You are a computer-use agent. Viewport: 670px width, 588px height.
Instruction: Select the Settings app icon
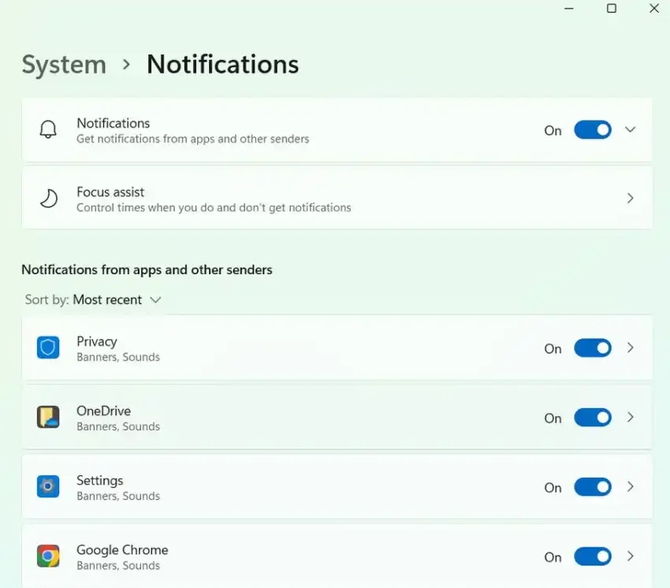[x=48, y=486]
